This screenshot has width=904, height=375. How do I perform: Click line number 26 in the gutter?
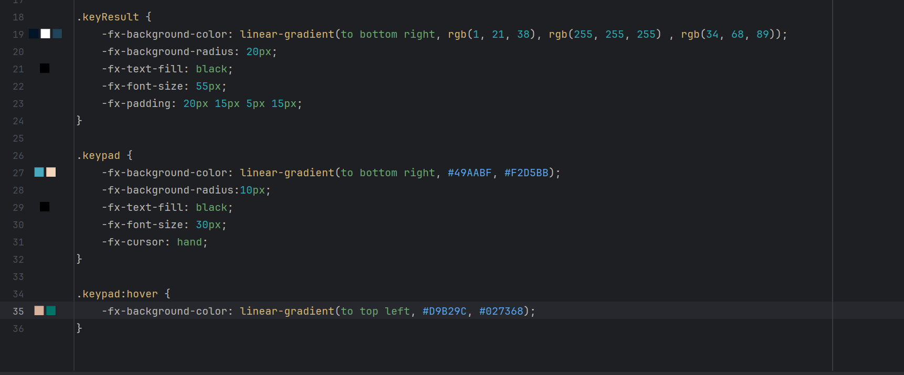[x=18, y=156]
